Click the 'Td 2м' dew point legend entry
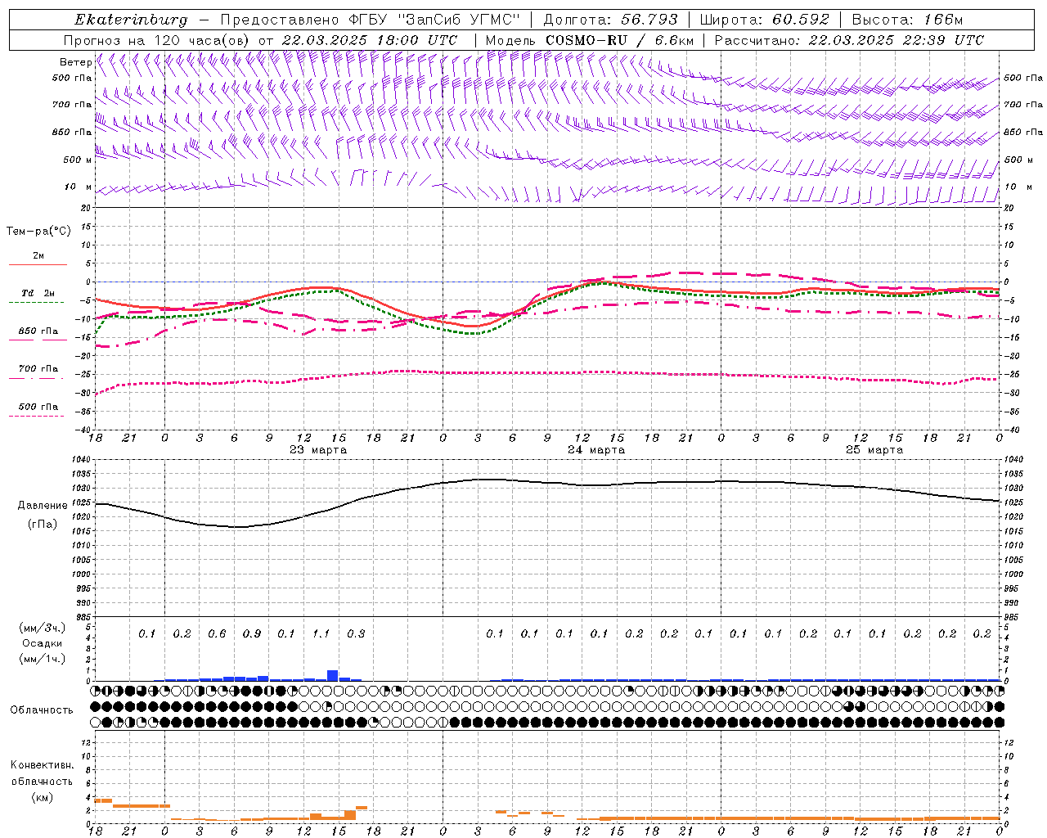 point(38,293)
